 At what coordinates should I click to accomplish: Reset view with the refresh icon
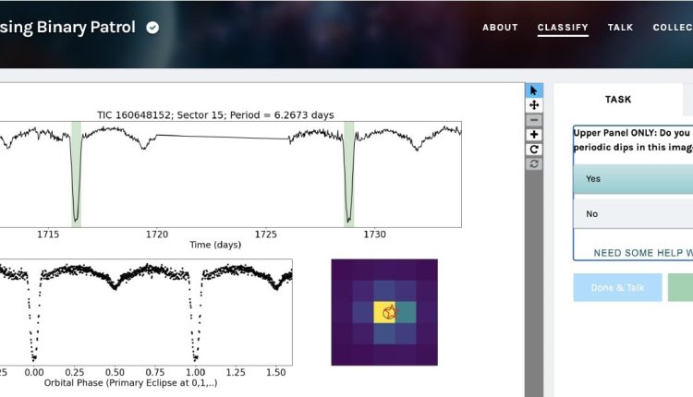534,163
